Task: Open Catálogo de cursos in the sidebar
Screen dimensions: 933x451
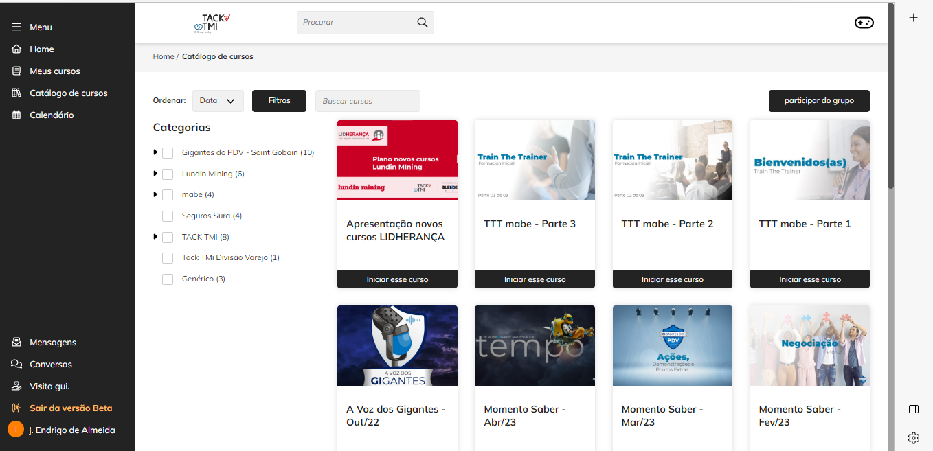Action: (70, 93)
